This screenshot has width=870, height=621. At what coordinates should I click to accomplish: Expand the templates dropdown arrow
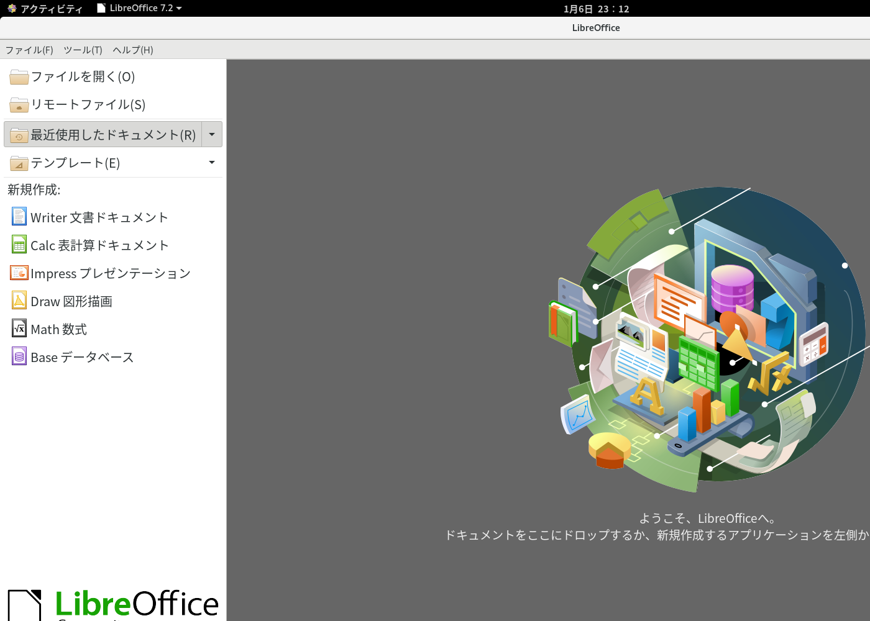[x=212, y=163]
